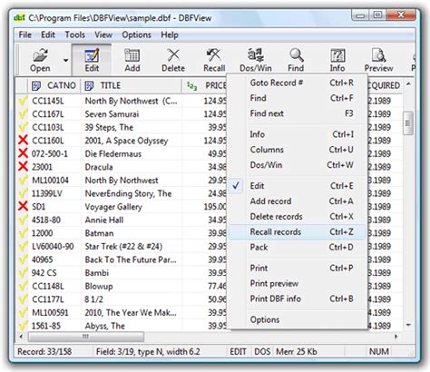Switch encoding with the Dos/Win icon
This screenshot has height=372, width=430.
click(x=256, y=60)
